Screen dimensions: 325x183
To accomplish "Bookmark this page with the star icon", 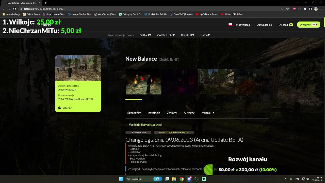I will (287, 9).
